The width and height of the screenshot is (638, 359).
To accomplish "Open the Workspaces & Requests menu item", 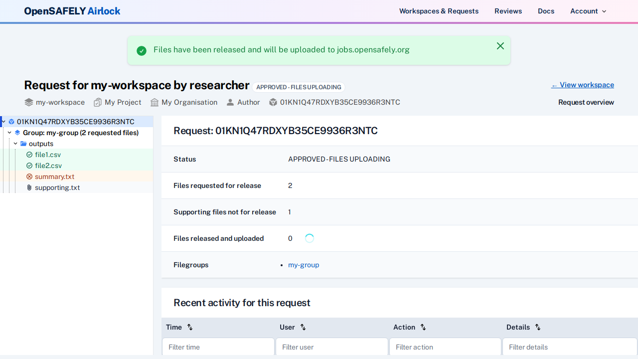I will pyautogui.click(x=439, y=11).
